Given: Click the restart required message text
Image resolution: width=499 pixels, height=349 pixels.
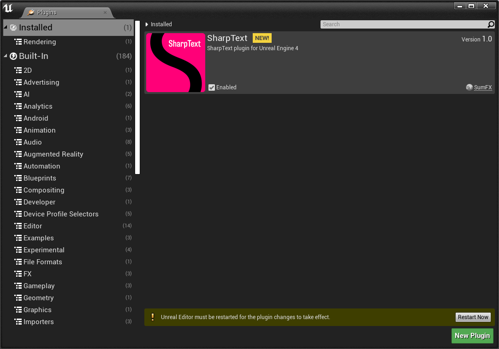Looking at the screenshot, I should [245, 317].
